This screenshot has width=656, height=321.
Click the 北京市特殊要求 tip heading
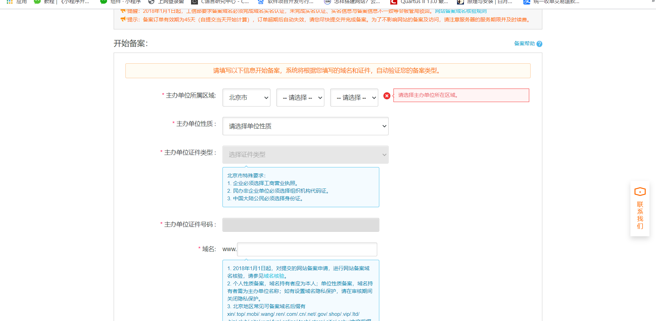coord(246,176)
